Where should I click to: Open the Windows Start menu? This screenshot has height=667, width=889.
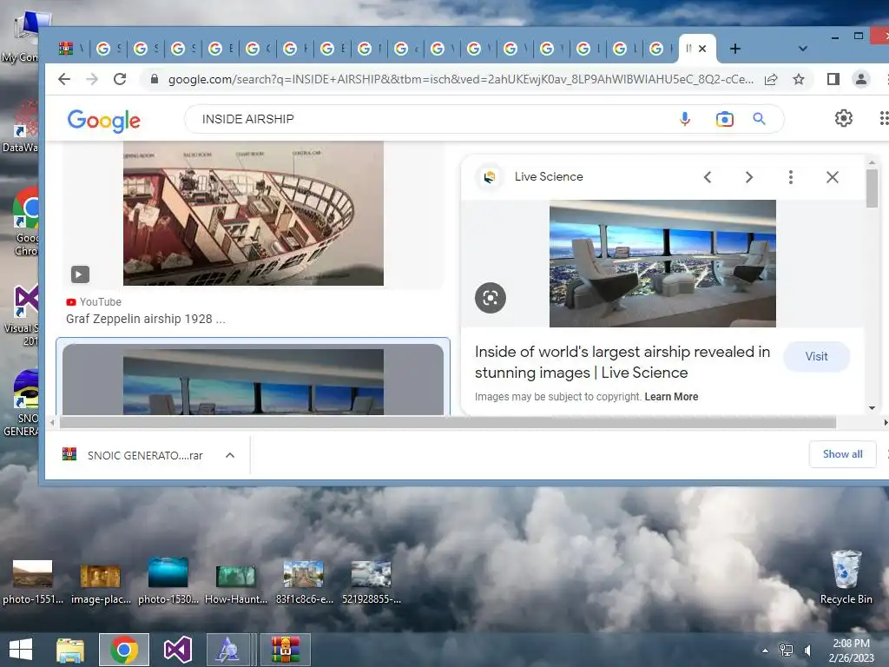pyautogui.click(x=21, y=650)
